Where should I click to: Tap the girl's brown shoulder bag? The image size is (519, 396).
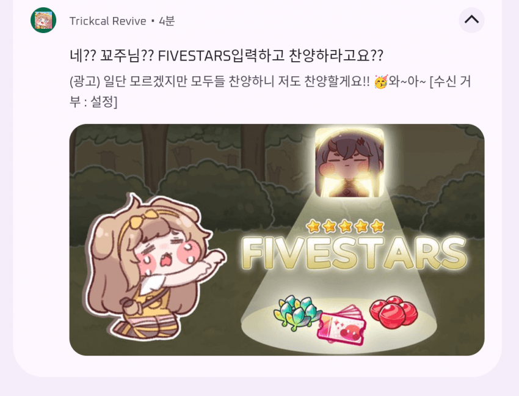tap(132, 306)
